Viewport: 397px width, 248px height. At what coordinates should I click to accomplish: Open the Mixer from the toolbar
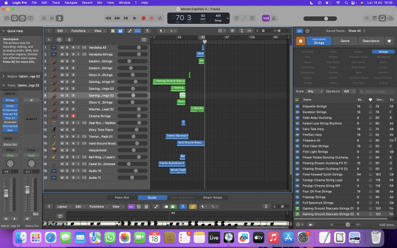[x=52, y=18]
